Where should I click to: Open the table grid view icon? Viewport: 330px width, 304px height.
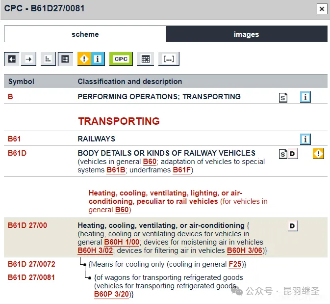click(145, 59)
